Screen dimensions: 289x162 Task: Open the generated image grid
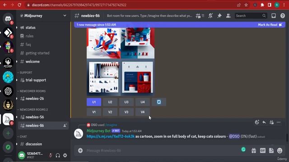point(121,62)
